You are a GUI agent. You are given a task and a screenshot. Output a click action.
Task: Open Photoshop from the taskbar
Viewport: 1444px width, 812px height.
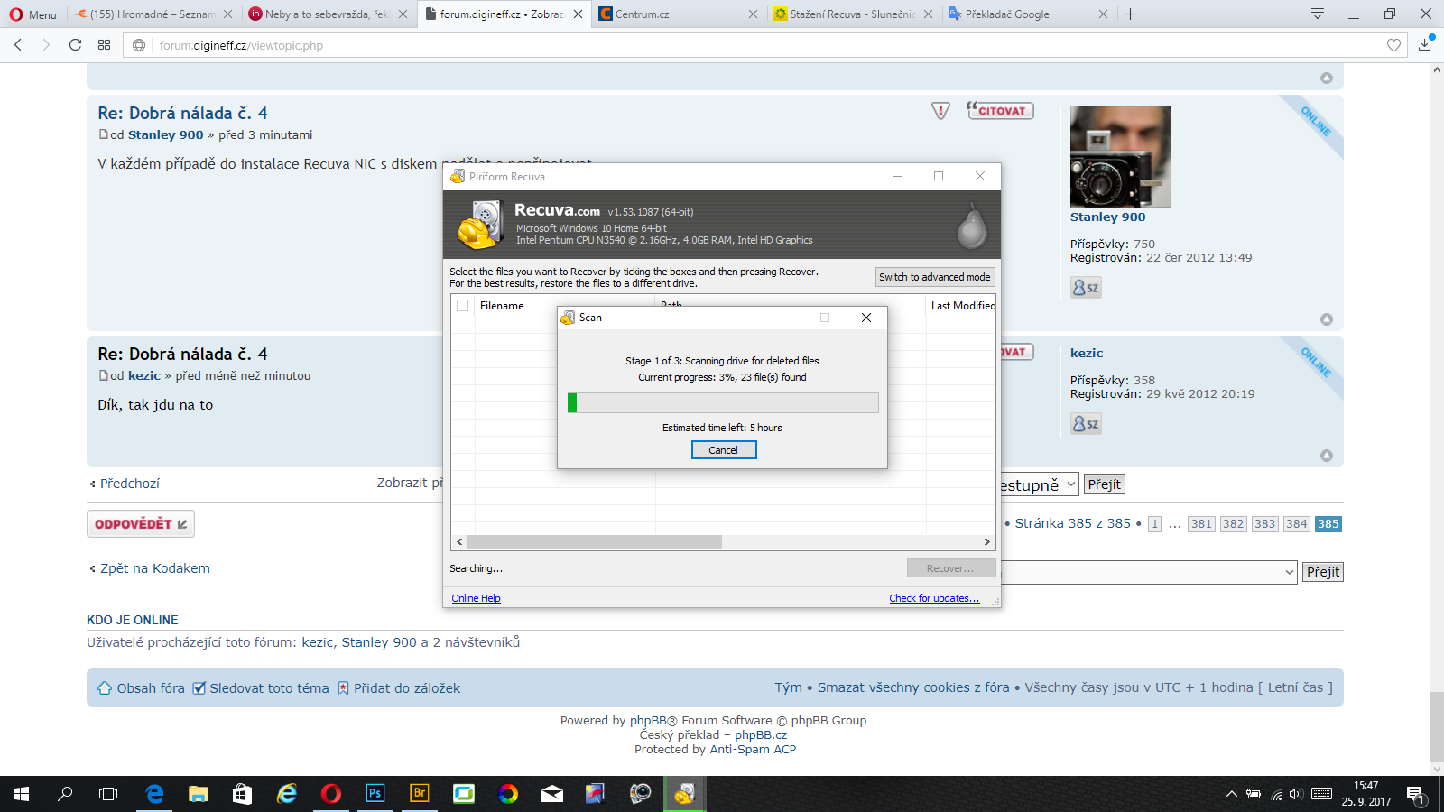coord(375,794)
